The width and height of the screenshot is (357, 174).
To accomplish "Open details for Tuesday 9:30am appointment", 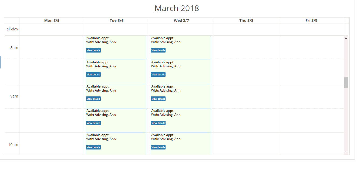I will pyautogui.click(x=93, y=123).
